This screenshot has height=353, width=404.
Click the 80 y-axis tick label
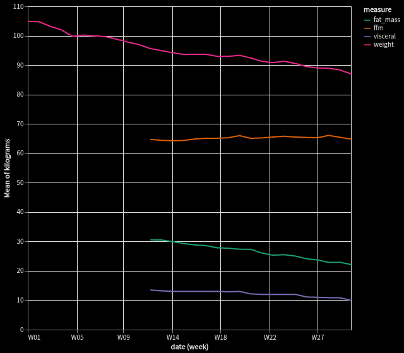coord(20,95)
